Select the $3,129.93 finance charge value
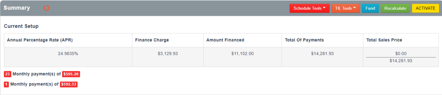442x95 pixels. click(168, 54)
